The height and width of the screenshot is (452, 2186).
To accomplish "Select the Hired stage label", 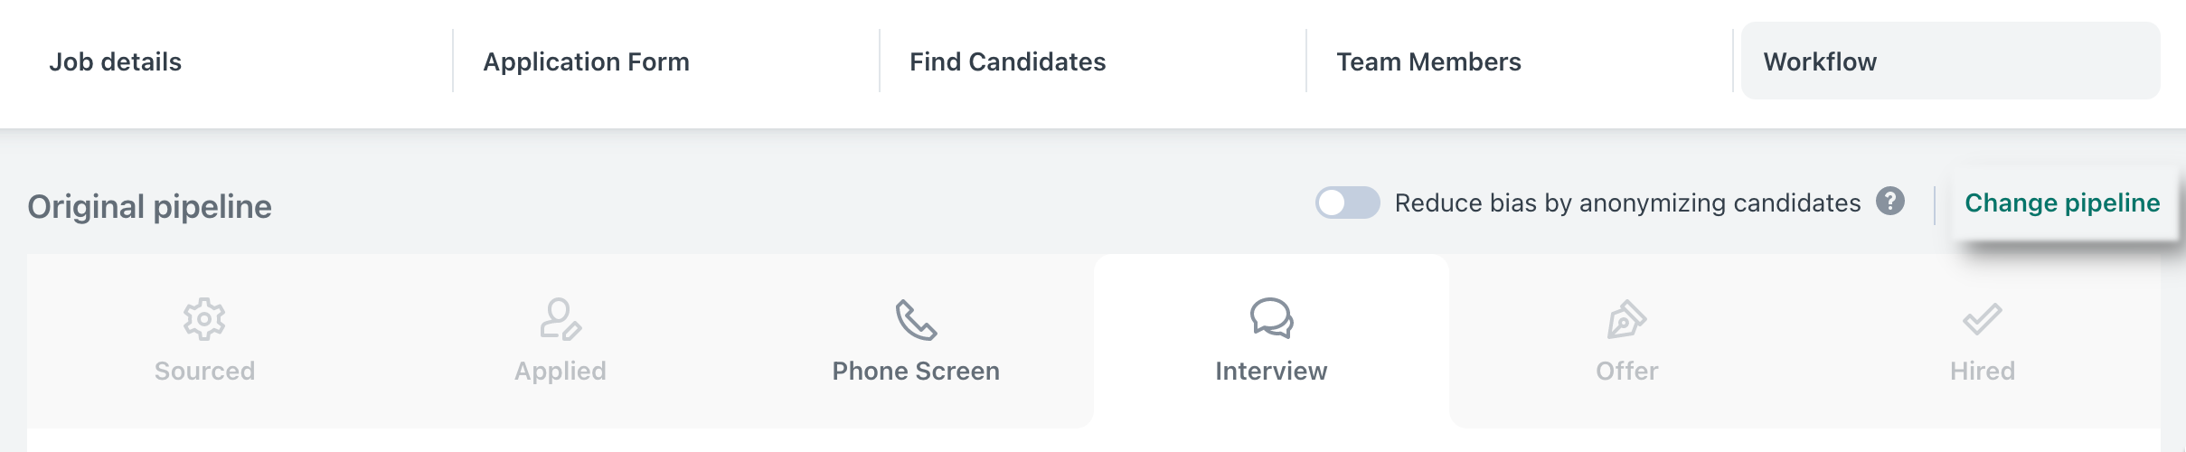I will [x=1982, y=371].
